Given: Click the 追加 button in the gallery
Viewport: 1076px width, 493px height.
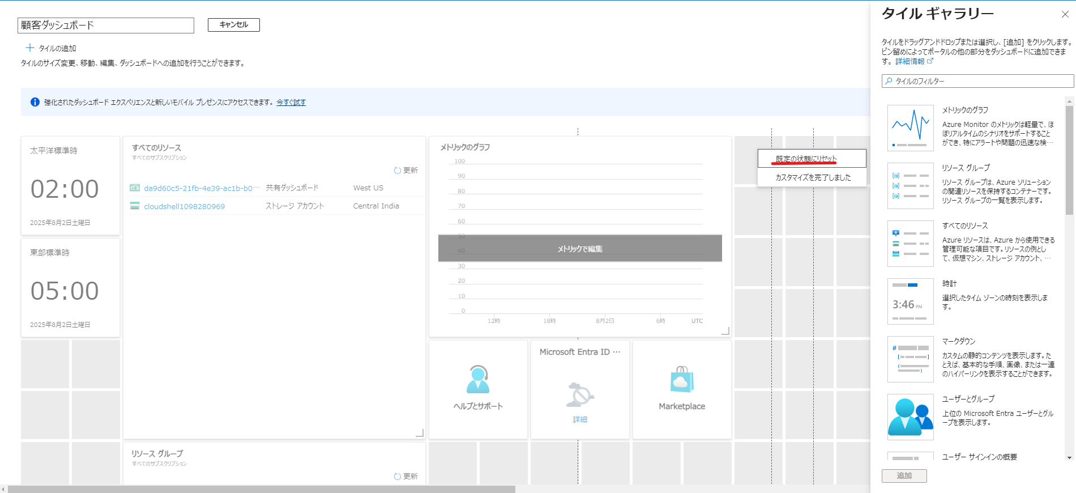Looking at the screenshot, I should 904,476.
